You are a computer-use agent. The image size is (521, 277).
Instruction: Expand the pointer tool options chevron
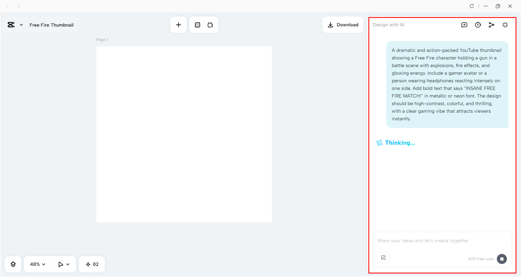(x=68, y=264)
